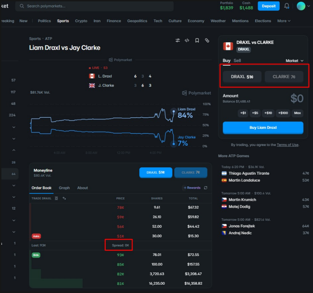Open the Sports category
Image resolution: width=313 pixels, height=293 pixels.
pyautogui.click(x=63, y=21)
